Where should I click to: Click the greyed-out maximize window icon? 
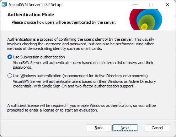click(x=151, y=5)
